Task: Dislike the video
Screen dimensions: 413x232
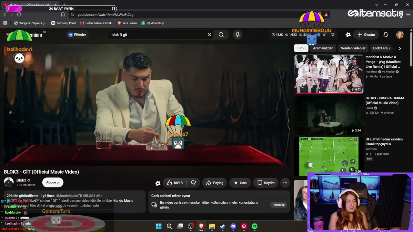Action: click(194, 183)
